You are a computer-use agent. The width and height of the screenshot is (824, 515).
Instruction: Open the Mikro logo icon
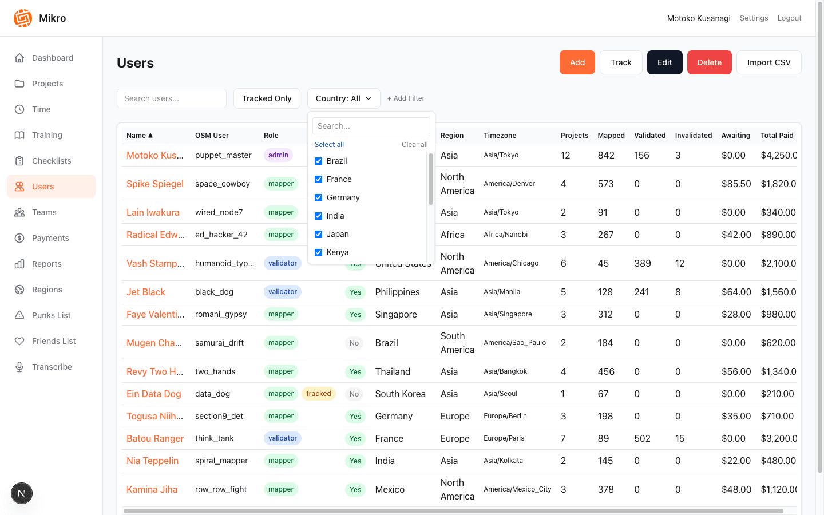click(23, 18)
